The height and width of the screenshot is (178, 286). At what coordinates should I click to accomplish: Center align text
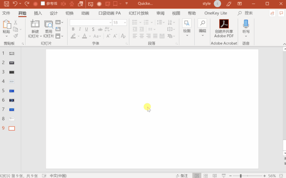coord(142,36)
